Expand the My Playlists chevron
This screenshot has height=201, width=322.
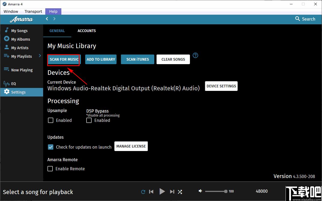click(x=40, y=56)
